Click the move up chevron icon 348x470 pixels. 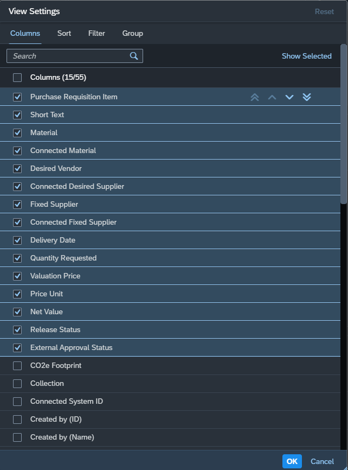click(272, 97)
